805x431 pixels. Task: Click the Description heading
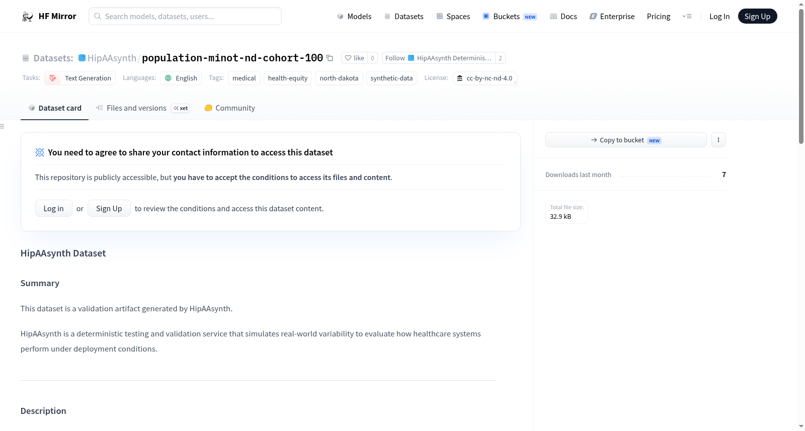(43, 411)
